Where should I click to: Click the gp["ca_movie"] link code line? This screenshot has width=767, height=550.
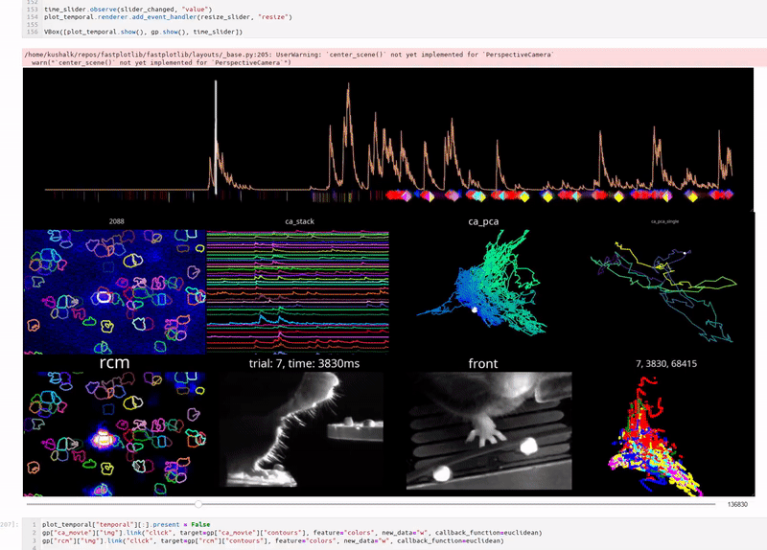[288, 533]
